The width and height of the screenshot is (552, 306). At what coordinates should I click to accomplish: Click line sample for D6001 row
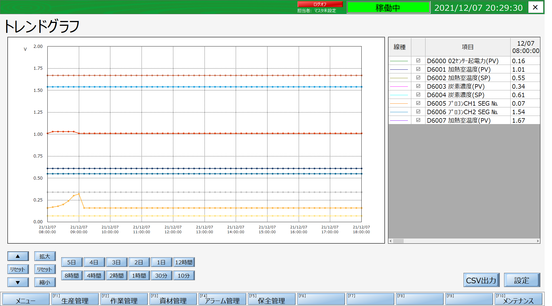pos(399,69)
